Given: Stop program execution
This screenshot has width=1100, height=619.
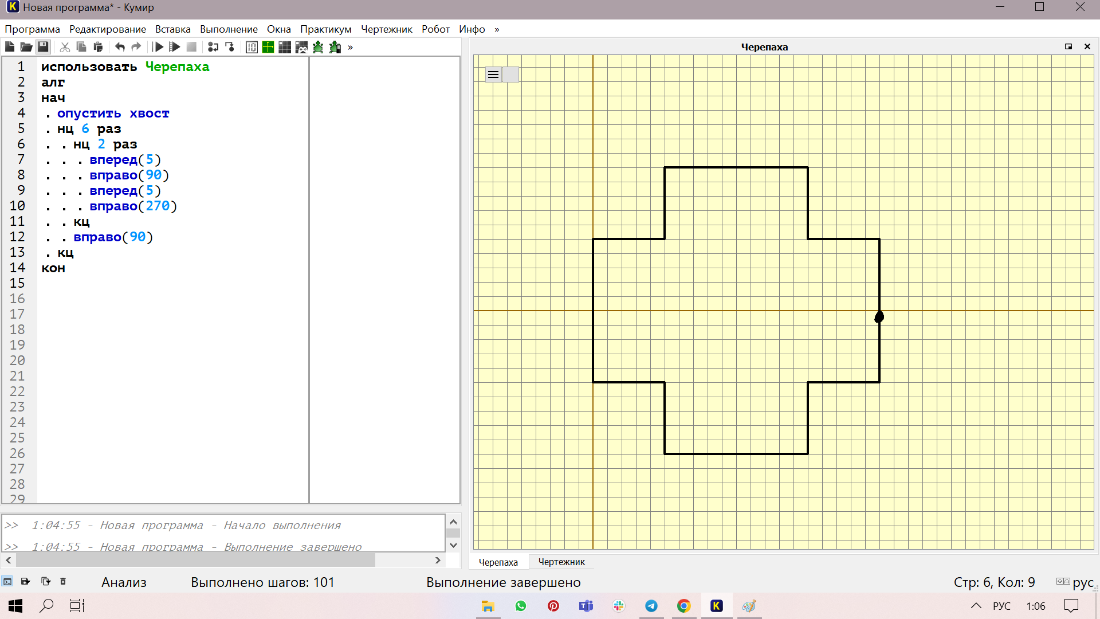Looking at the screenshot, I should tap(192, 47).
